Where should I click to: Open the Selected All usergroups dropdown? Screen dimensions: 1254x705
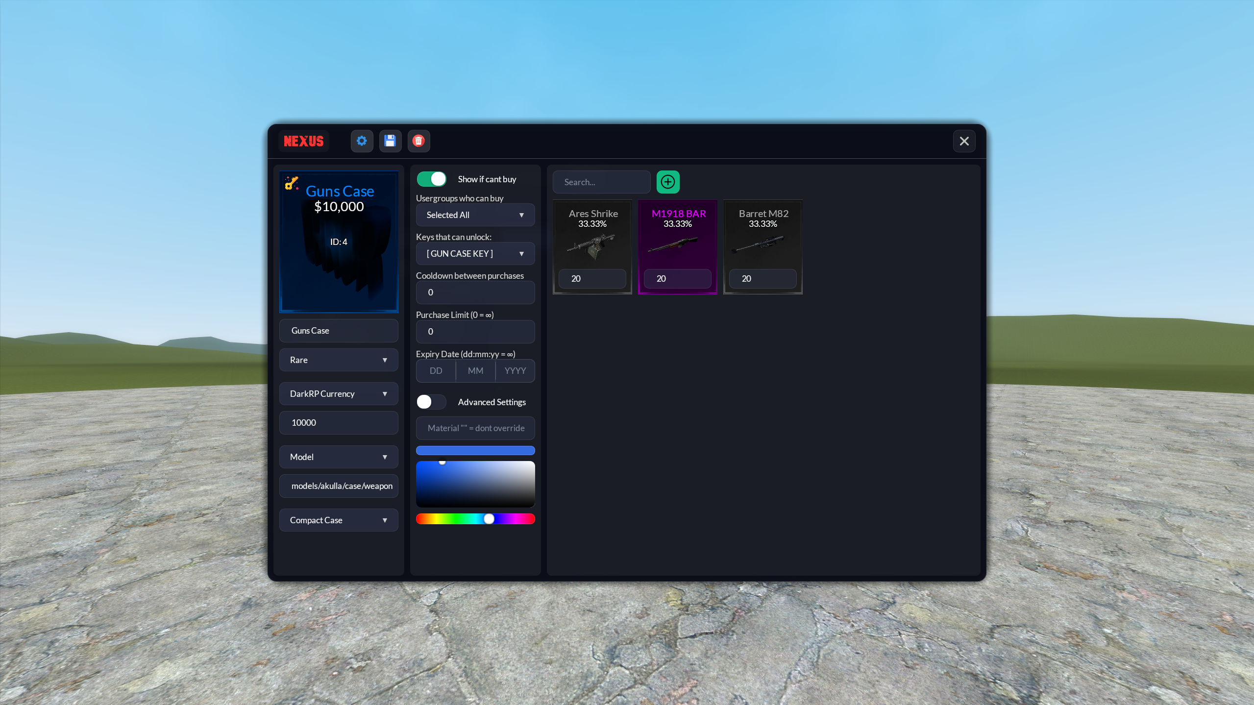pyautogui.click(x=475, y=215)
